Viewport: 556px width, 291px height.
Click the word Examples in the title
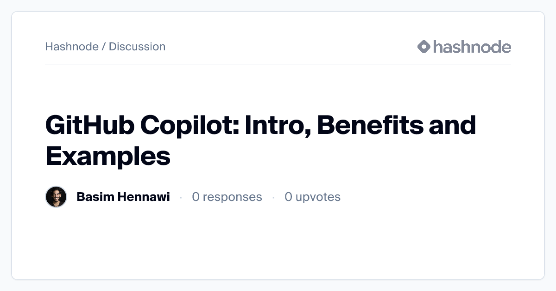click(108, 156)
